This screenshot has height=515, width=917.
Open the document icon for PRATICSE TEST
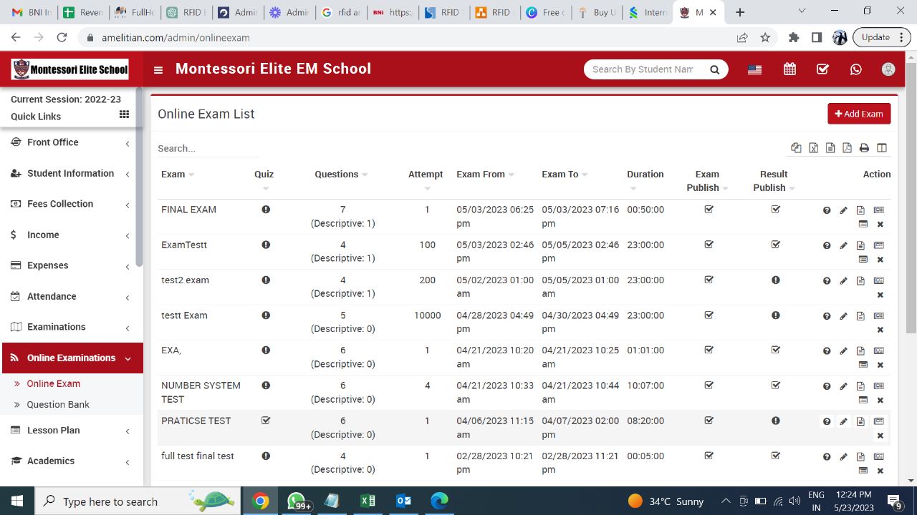[861, 421]
